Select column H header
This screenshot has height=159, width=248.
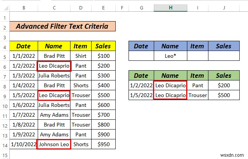(x=170, y=8)
